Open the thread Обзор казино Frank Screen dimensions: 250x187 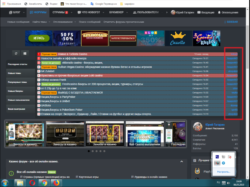pos(54,80)
